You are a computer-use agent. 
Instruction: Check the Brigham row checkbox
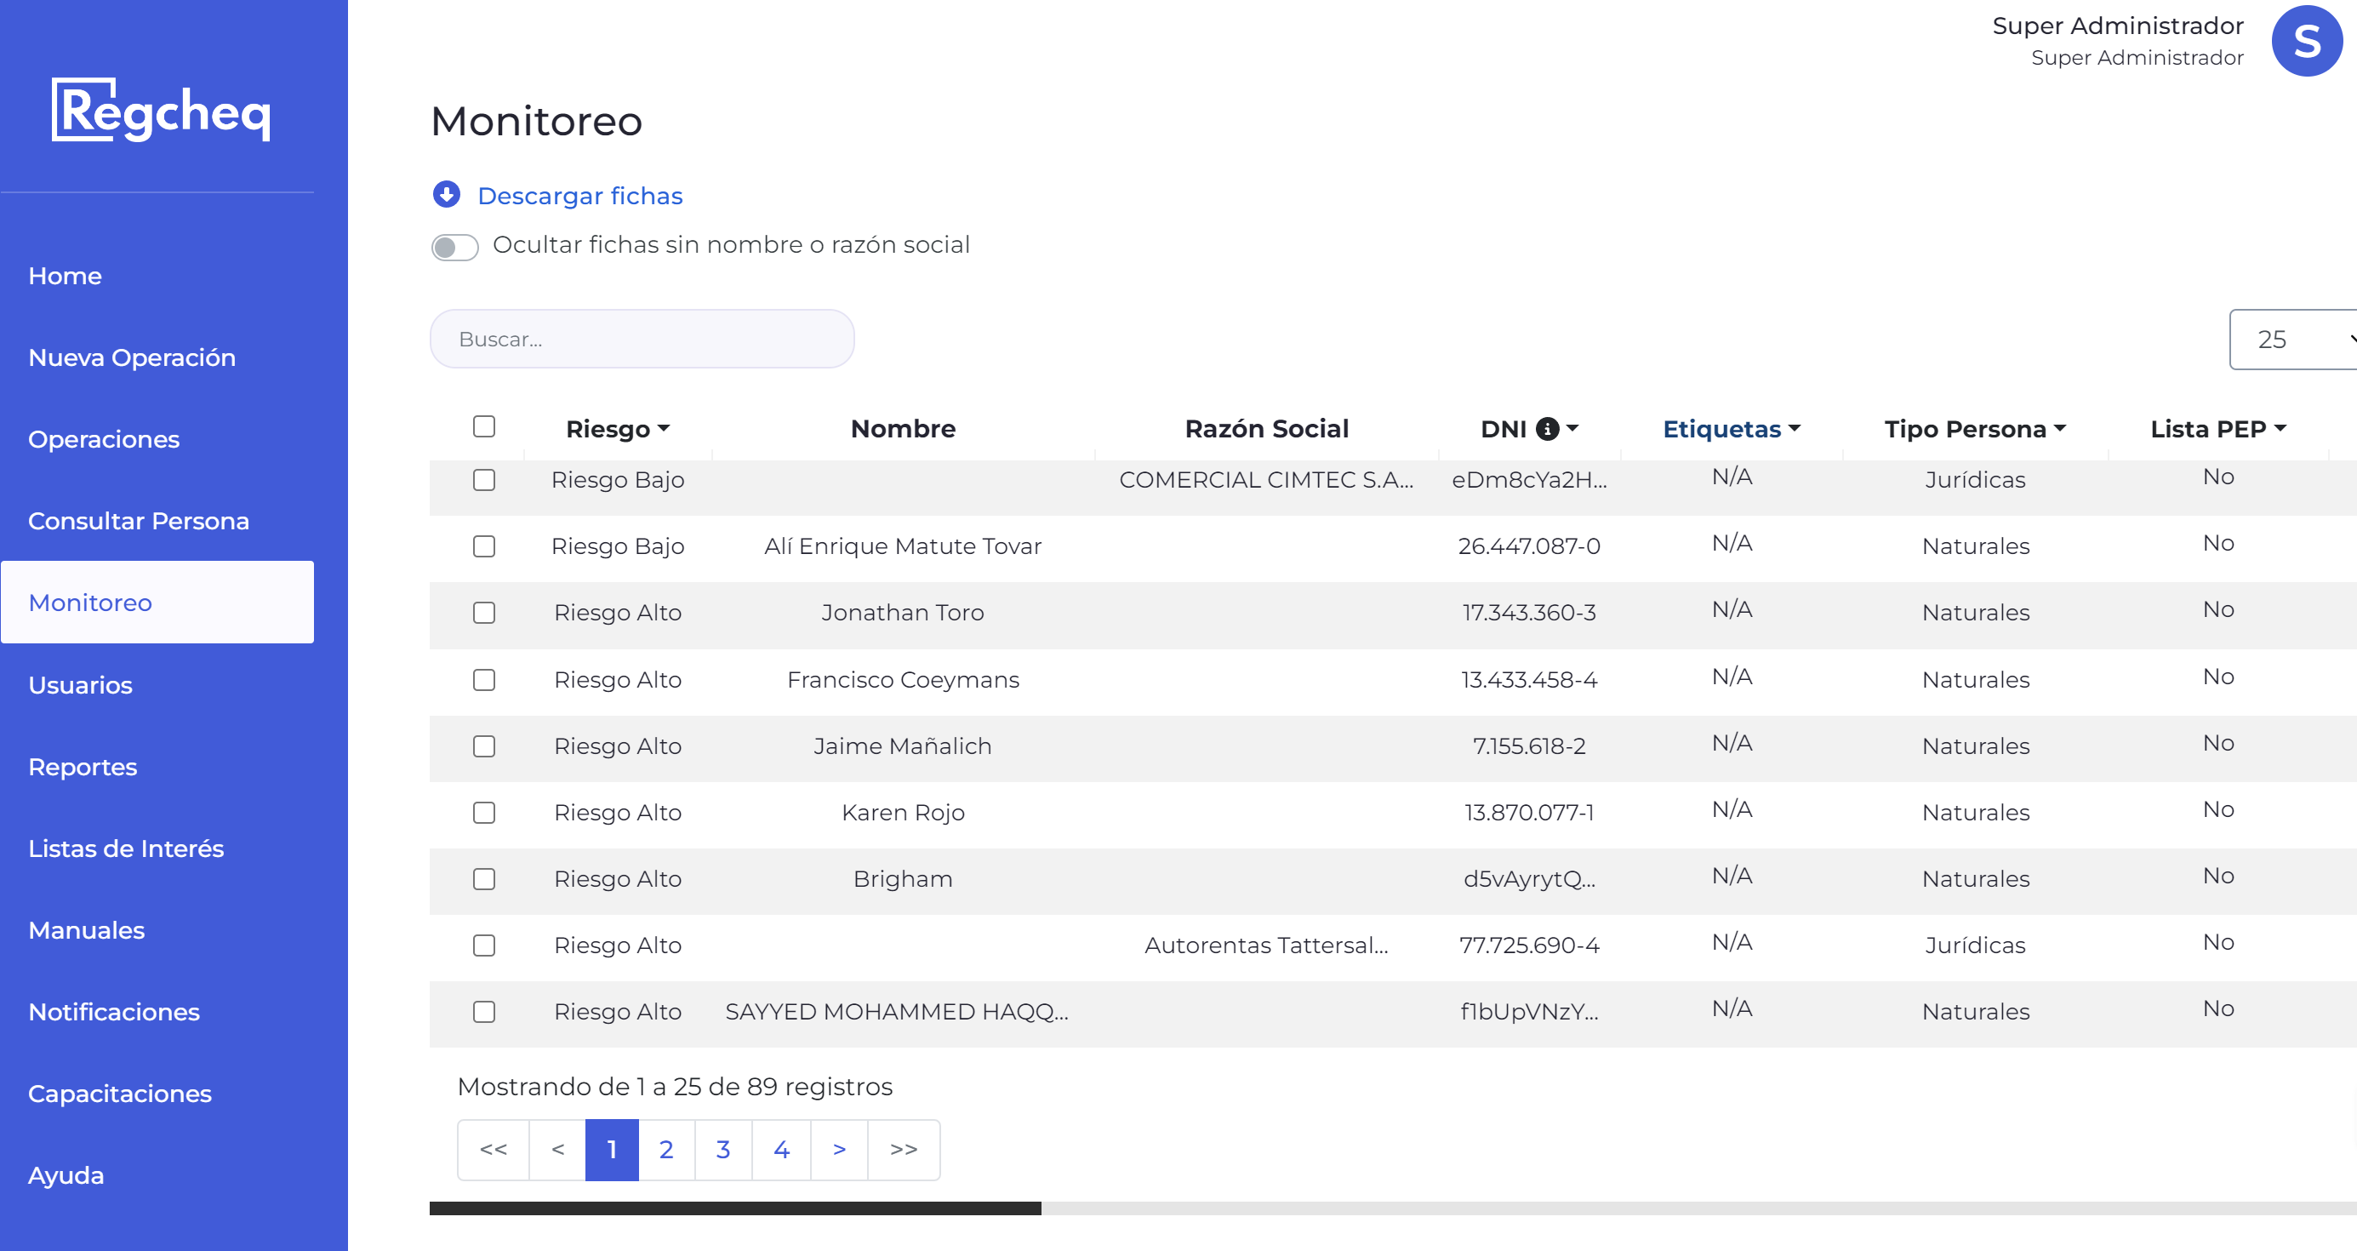[x=484, y=878]
